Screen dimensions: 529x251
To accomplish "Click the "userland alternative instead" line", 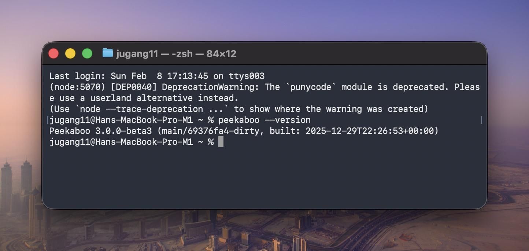I will coord(164,98).
